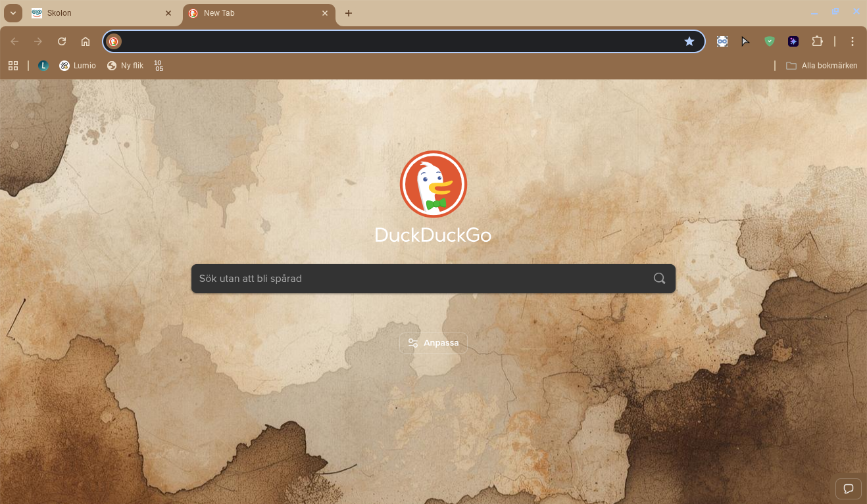Click the magnifier icon in DuckDuckGo search
867x504 pixels.
(659, 279)
